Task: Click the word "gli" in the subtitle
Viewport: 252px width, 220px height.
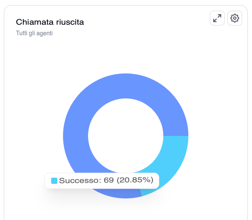Action: point(31,33)
